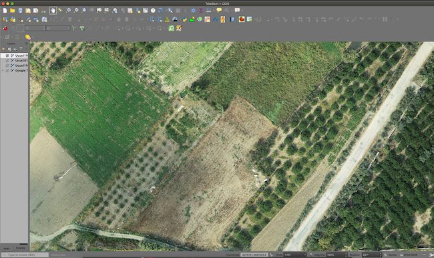Viewport: 434px width, 258px height.
Task: Click the Type to locate search field
Action: 25,255
